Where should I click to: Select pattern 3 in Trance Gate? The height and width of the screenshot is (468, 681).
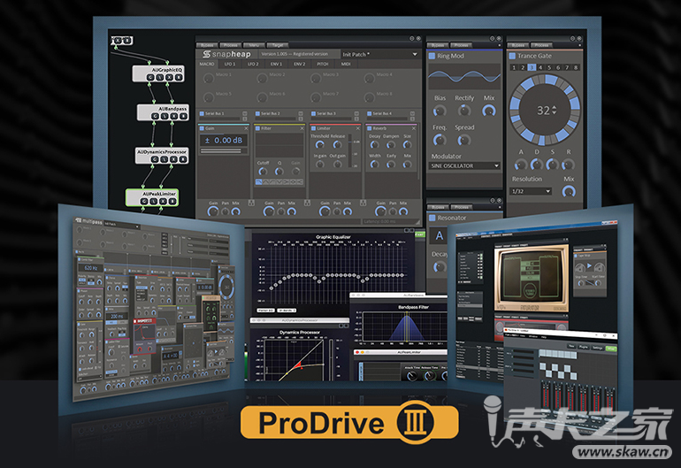click(x=532, y=67)
